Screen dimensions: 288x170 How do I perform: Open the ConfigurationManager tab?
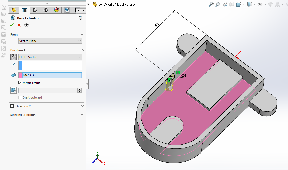35,10
